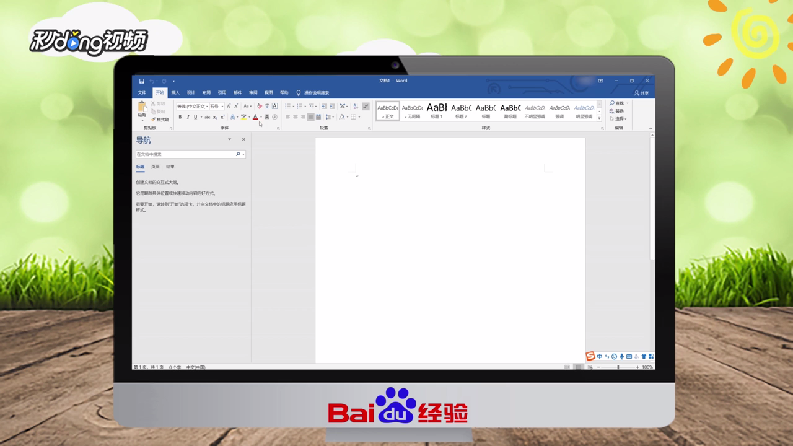Click the Cut scissors icon
Image resolution: width=793 pixels, height=446 pixels.
point(153,103)
